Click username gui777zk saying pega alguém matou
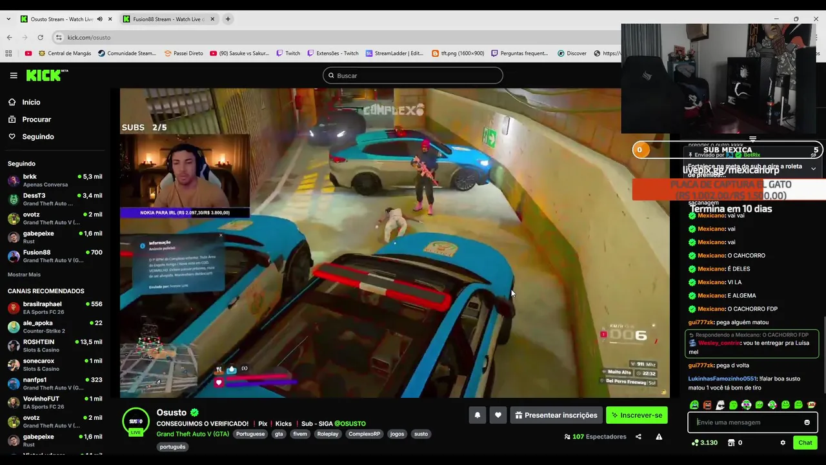826x465 pixels. point(701,322)
